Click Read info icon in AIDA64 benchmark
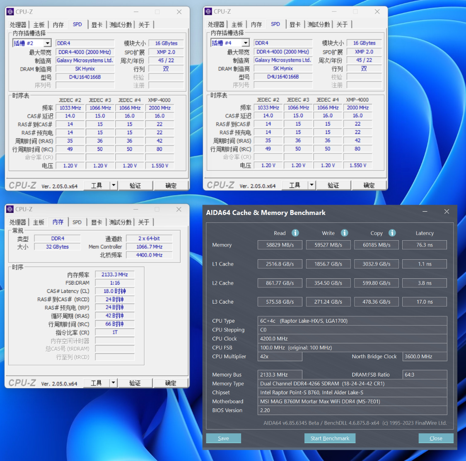Image resolution: width=466 pixels, height=461 pixels. [295, 233]
